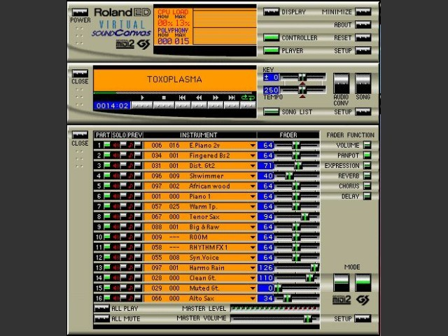Toggle part 12 Syn.Voice play indicator
This screenshot has width=448, height=336.
(107, 258)
